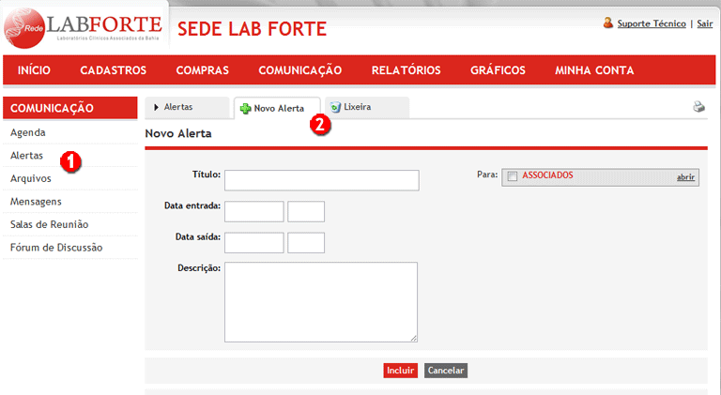Select Mensagens in the sidebar

36,201
